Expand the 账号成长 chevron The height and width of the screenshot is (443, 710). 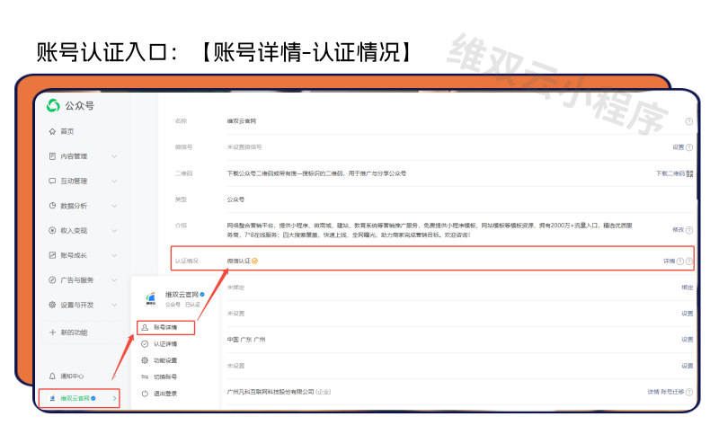point(114,255)
